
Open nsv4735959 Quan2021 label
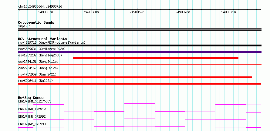pyautogui.click(x=37, y=74)
